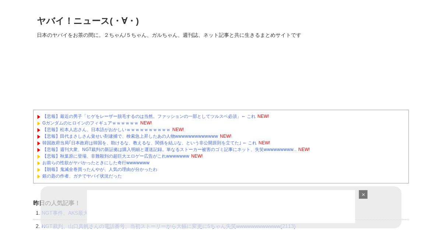Open the 秋葉原に登場、超巨大エロゲー広告 article

116,156
